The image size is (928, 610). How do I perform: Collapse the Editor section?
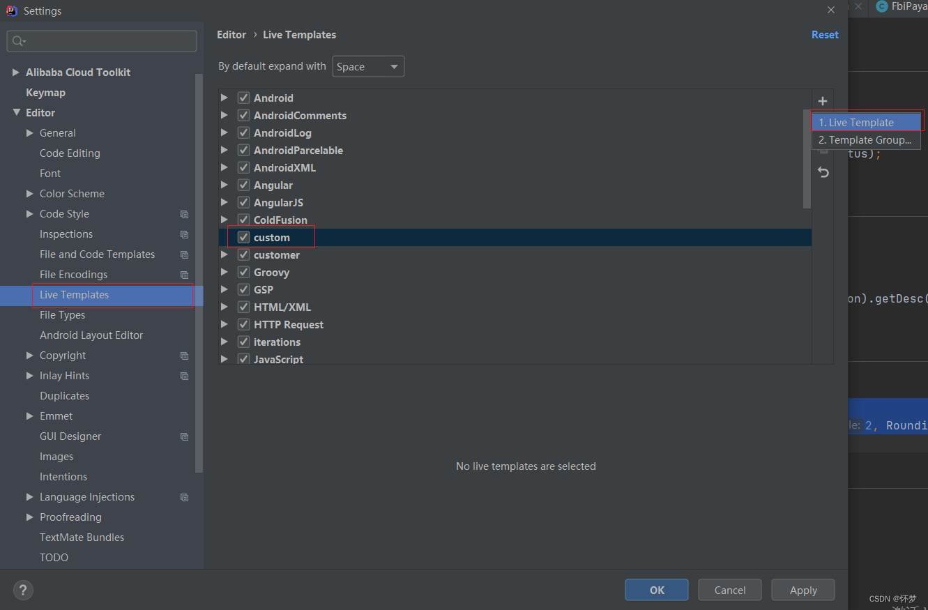[16, 112]
